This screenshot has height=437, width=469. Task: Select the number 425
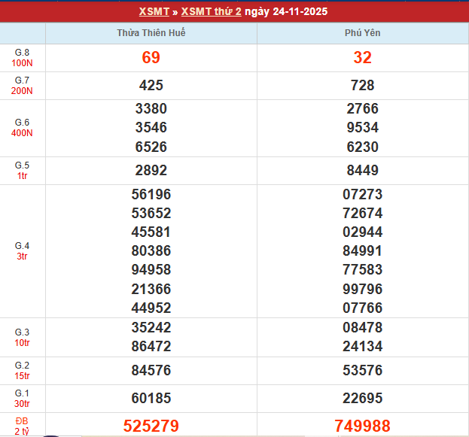click(151, 85)
